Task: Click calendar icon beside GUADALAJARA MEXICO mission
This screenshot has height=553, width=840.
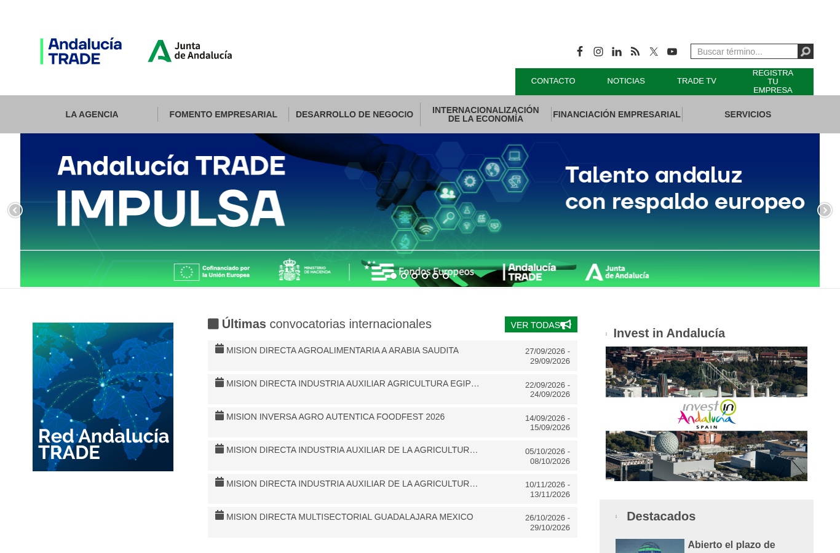Action: (x=220, y=516)
